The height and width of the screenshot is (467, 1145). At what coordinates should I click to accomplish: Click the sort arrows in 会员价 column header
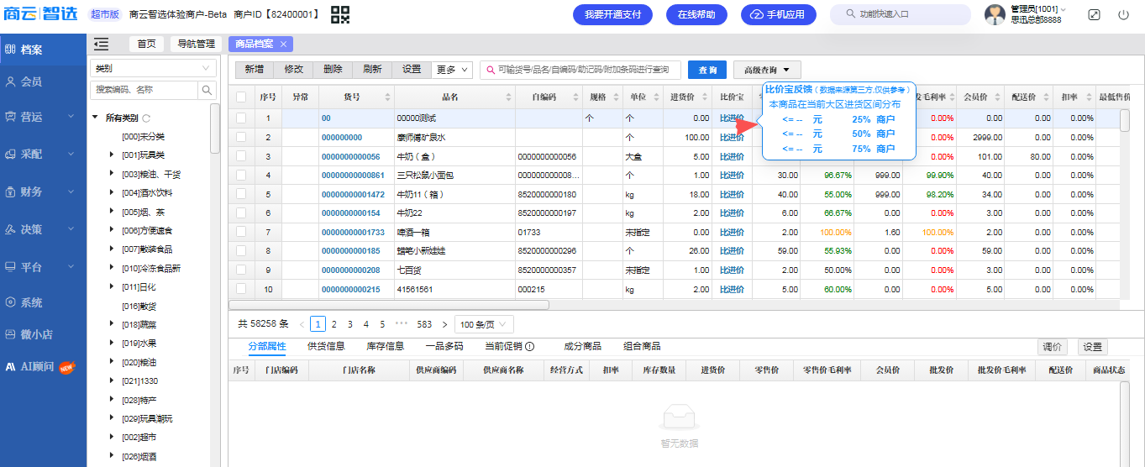(x=997, y=97)
